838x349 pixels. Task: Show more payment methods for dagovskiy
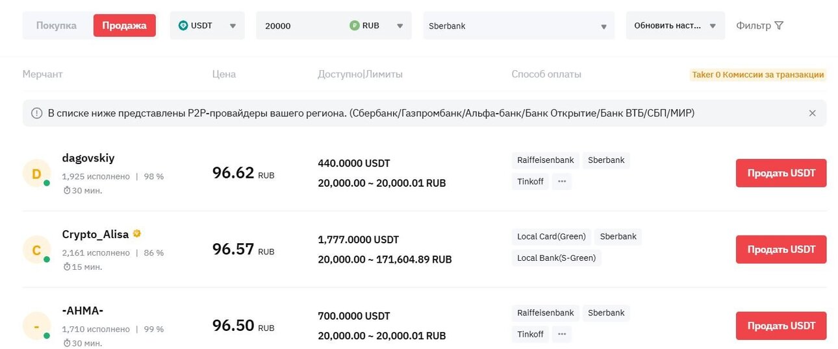[562, 182]
